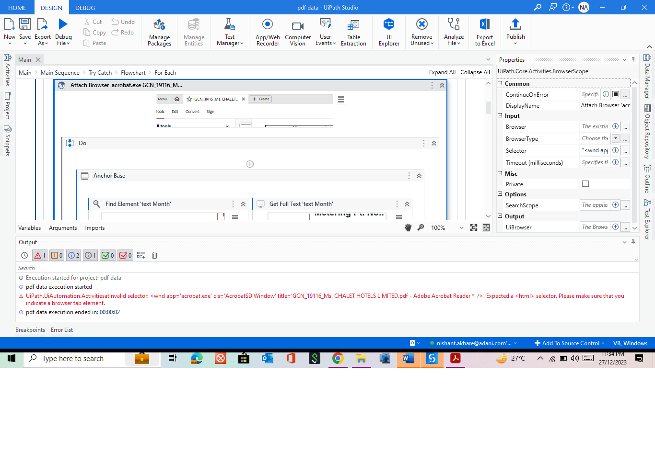
Task: Click the fit to screen icon
Action: (474, 228)
